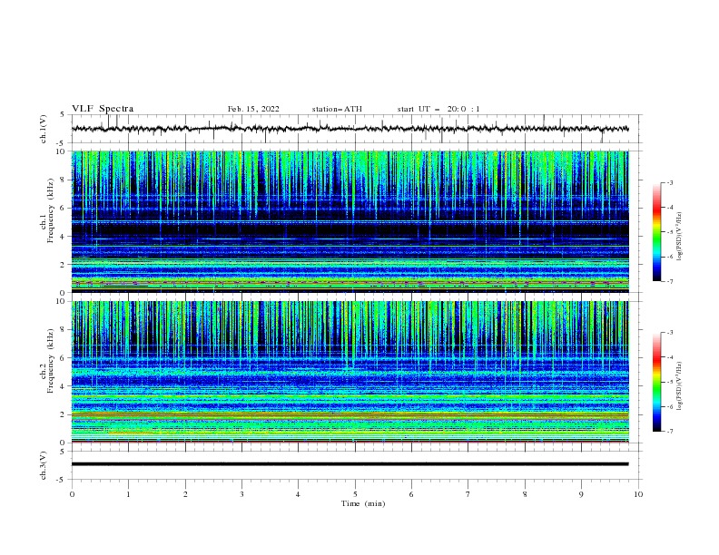Click the ch.2 frequency axis "8" tick
Screen dimensions: 719x555
coord(63,330)
